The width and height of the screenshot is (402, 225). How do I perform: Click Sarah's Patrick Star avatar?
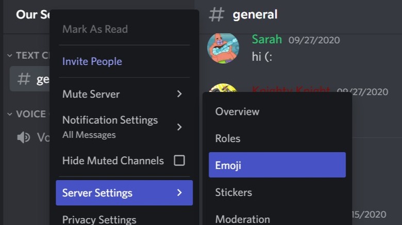coord(223,48)
